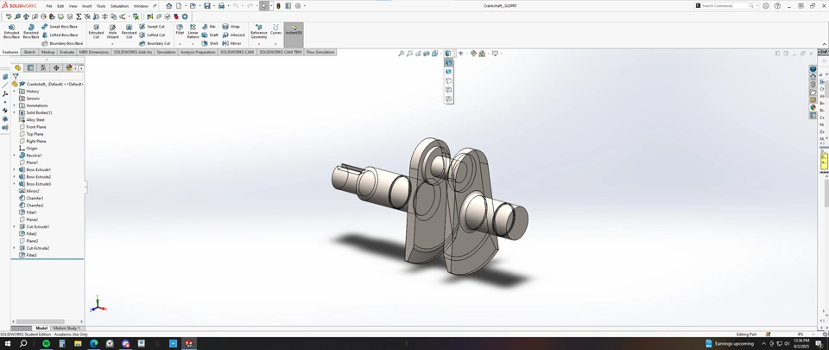This screenshot has height=350, width=829.
Task: Switch to the Sketch tab
Action: click(x=29, y=53)
